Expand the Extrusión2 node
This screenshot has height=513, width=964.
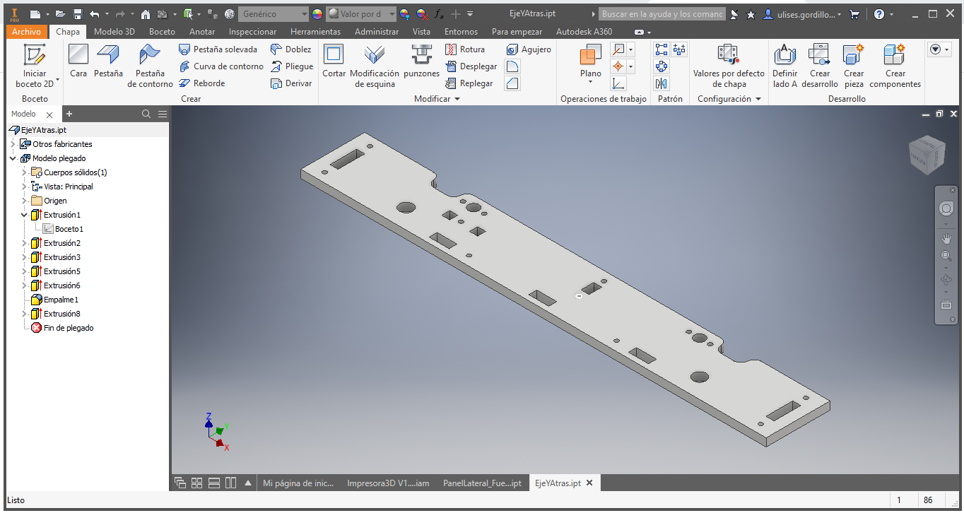click(25, 243)
